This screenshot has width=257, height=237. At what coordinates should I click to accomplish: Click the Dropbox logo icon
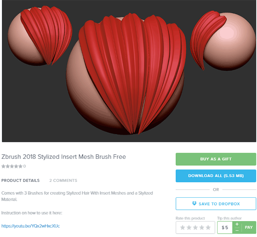coord(194,204)
